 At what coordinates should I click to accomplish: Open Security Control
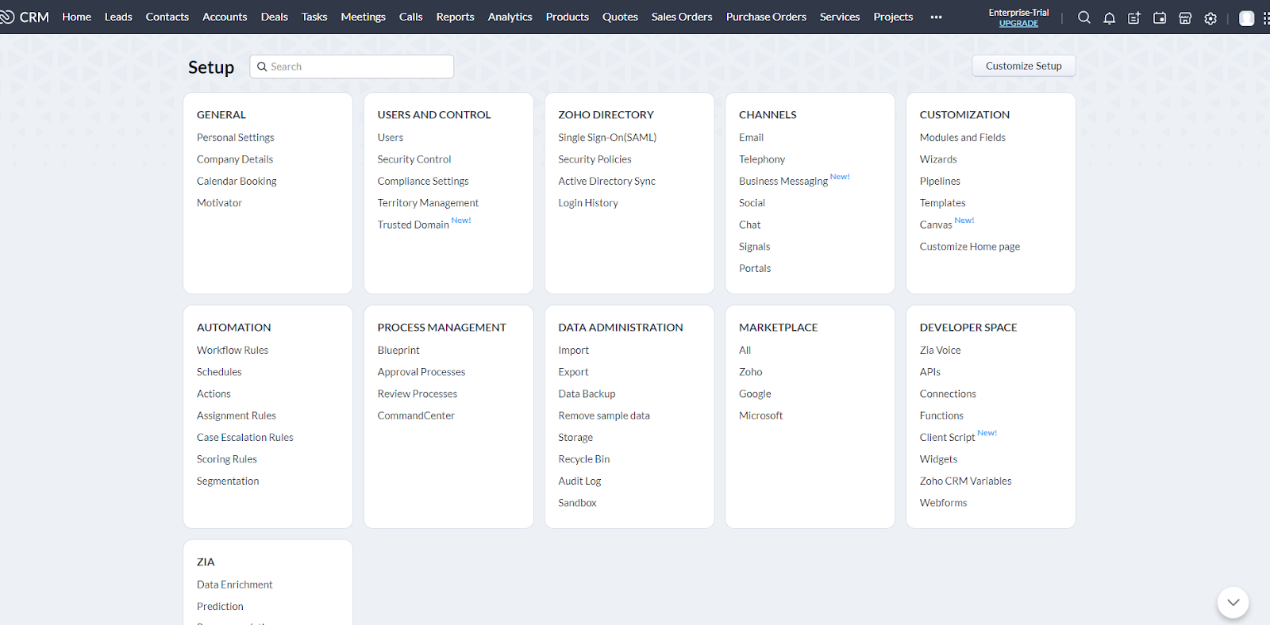[x=414, y=159]
